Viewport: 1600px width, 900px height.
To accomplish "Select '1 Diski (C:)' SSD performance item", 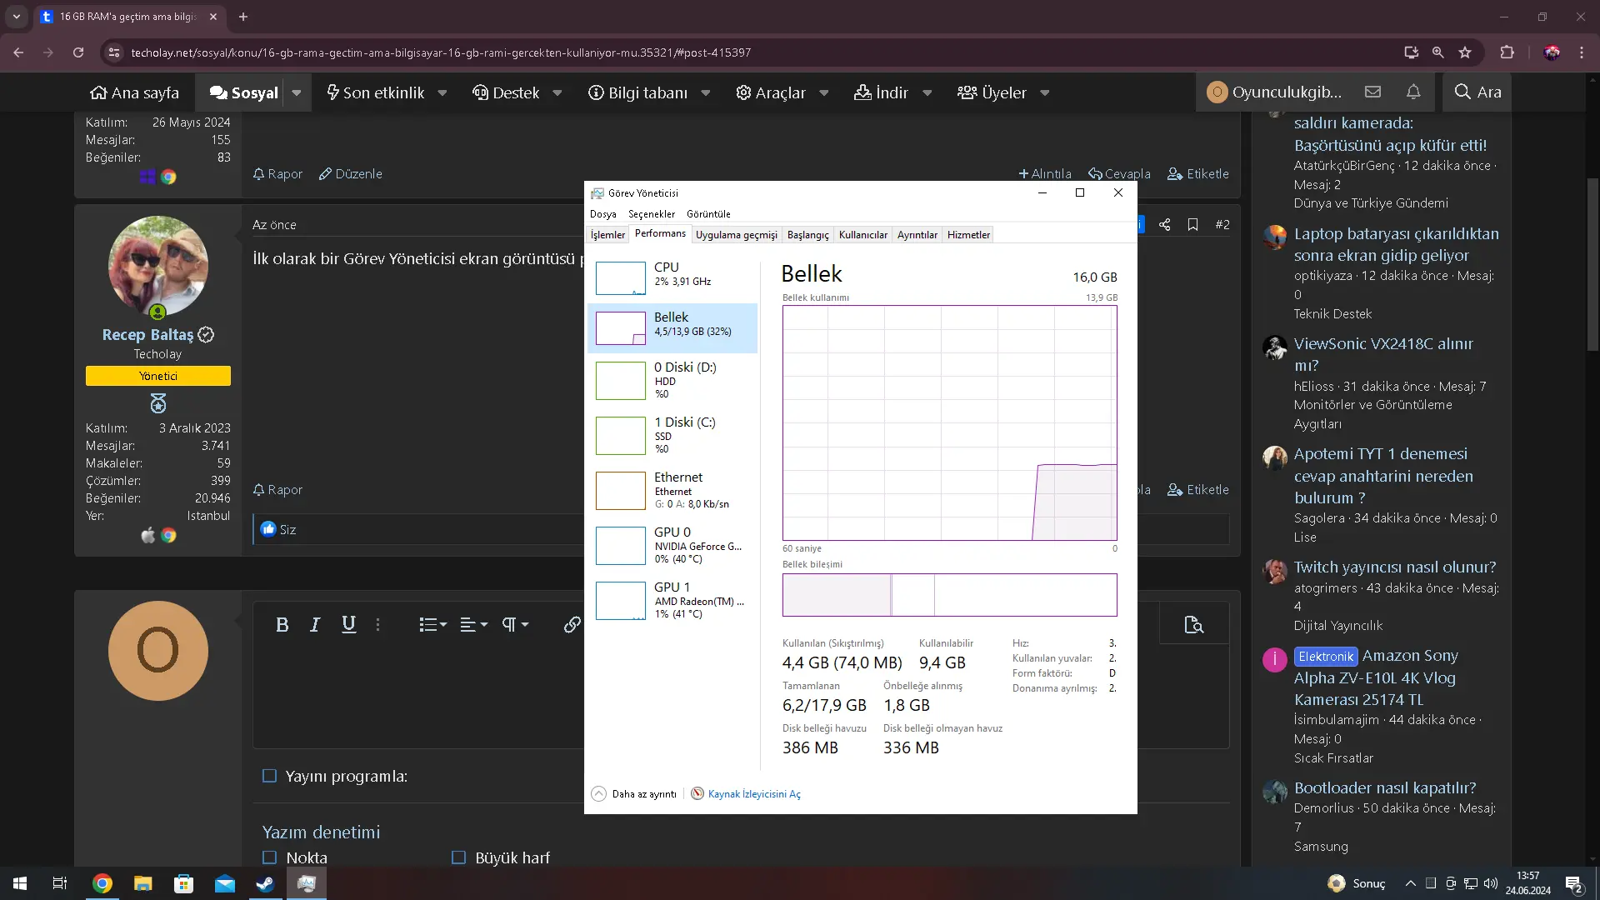I will coord(672,435).
